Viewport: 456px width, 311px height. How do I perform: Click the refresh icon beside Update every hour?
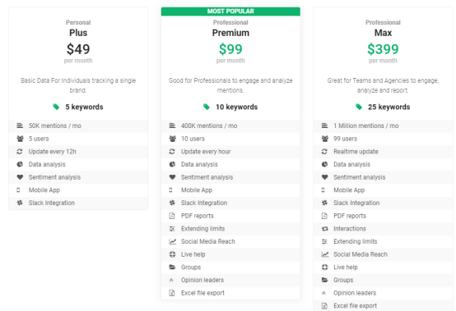(x=172, y=152)
